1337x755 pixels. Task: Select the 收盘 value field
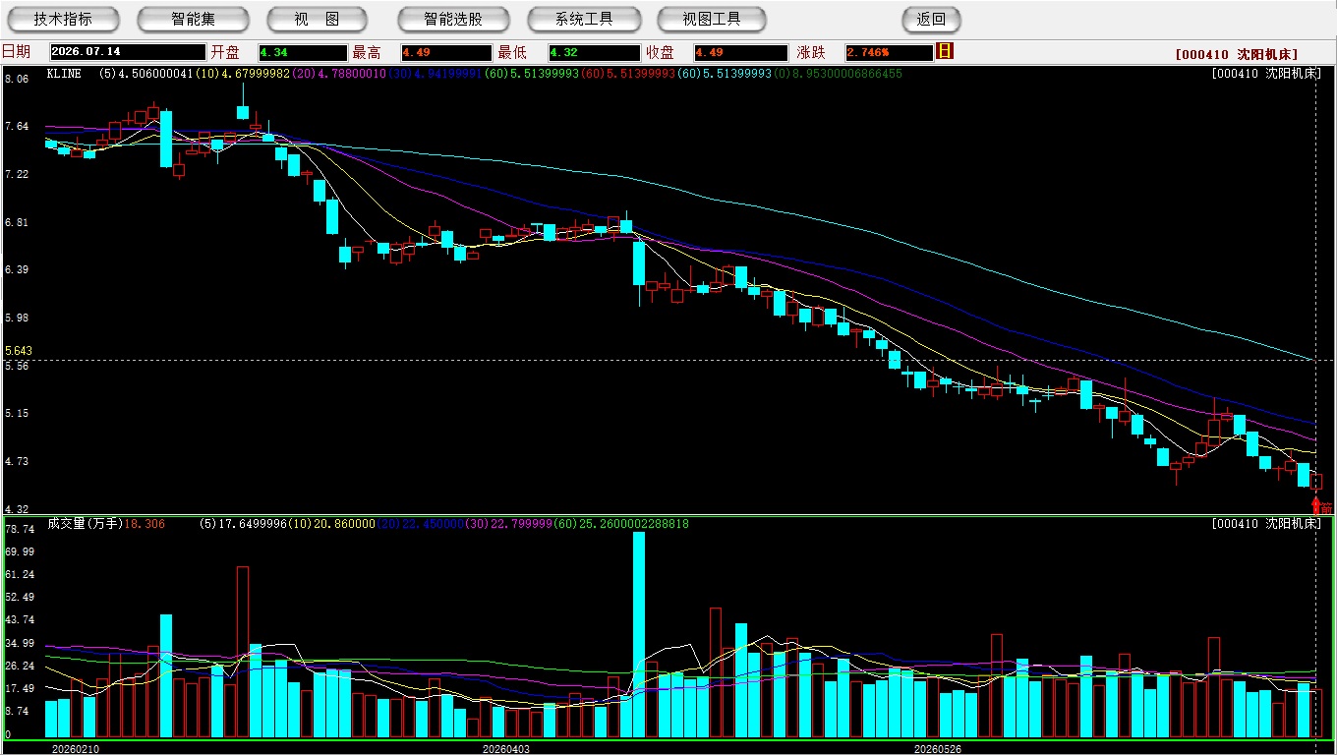[739, 52]
